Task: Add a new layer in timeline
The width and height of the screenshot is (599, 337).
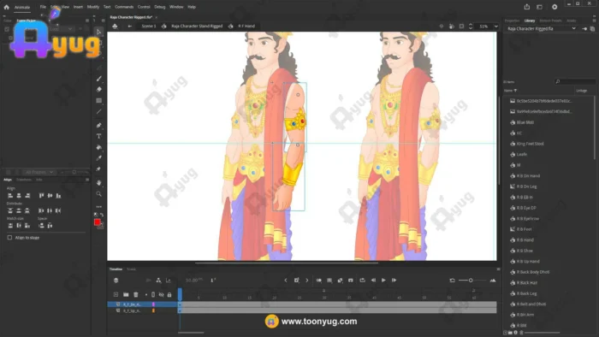Action: [116, 294]
